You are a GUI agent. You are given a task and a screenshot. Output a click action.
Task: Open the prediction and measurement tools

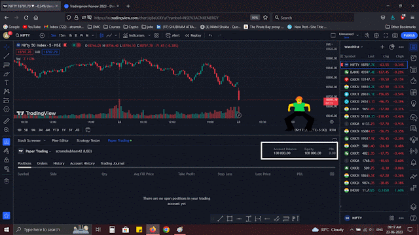click(x=7, y=101)
